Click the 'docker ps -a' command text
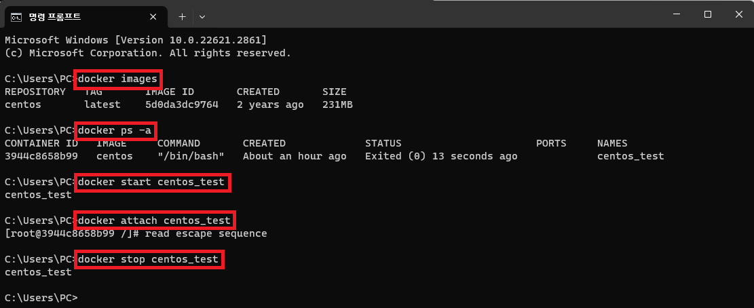The width and height of the screenshot is (754, 308). point(115,131)
